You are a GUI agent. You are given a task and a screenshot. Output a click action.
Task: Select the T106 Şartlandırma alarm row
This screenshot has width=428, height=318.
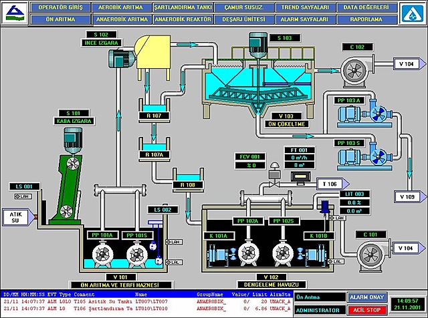point(147,309)
